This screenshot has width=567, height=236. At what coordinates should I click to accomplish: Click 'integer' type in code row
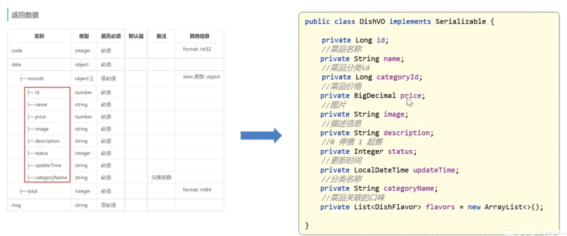(83, 51)
